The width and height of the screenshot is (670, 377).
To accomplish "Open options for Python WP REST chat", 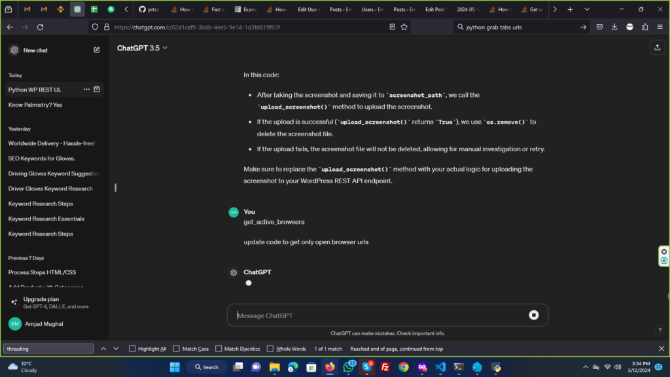I will [86, 90].
